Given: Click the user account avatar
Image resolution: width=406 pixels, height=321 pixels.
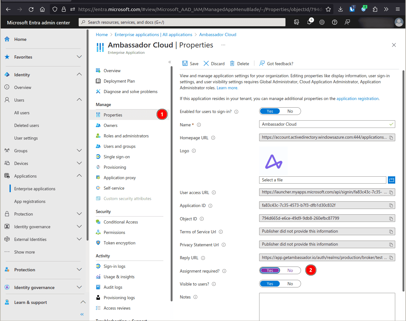Looking at the screenshot, I should click(x=399, y=22).
